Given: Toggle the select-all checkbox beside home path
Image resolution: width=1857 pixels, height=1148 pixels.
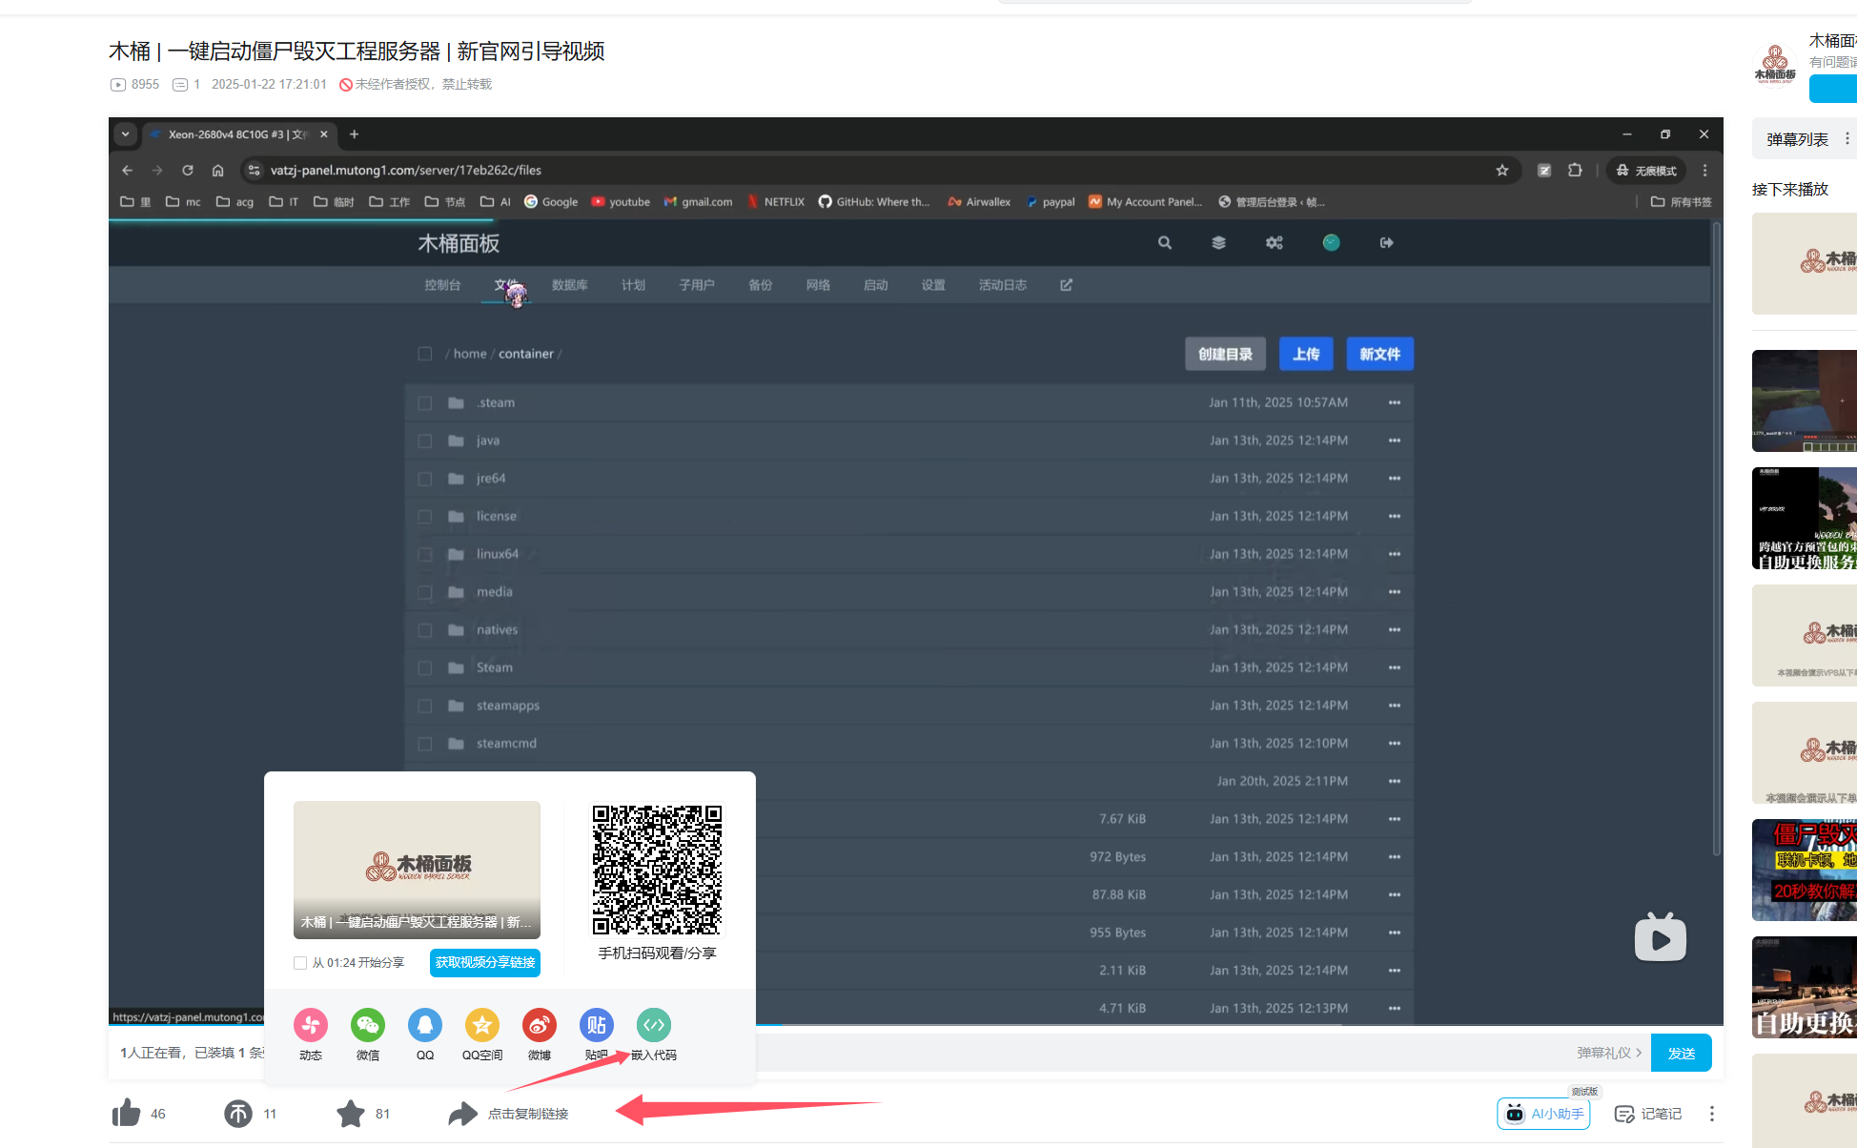Looking at the screenshot, I should click(x=425, y=354).
